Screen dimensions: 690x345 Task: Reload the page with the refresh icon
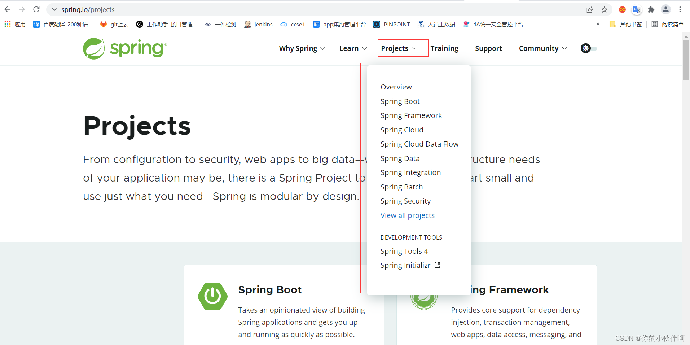tap(36, 9)
